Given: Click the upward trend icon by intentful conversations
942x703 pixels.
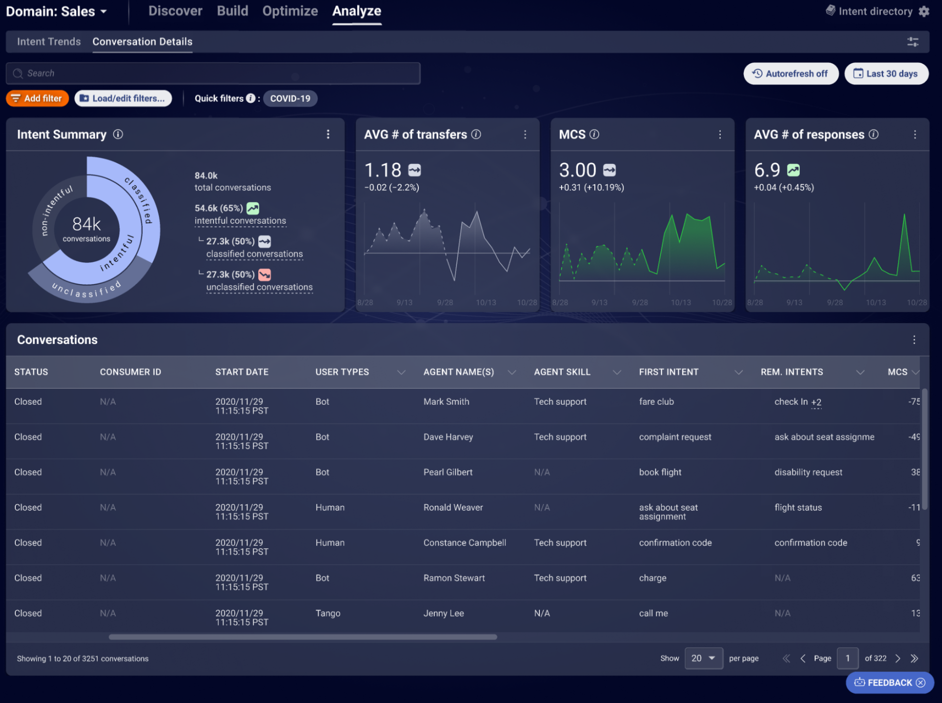Looking at the screenshot, I should [253, 208].
